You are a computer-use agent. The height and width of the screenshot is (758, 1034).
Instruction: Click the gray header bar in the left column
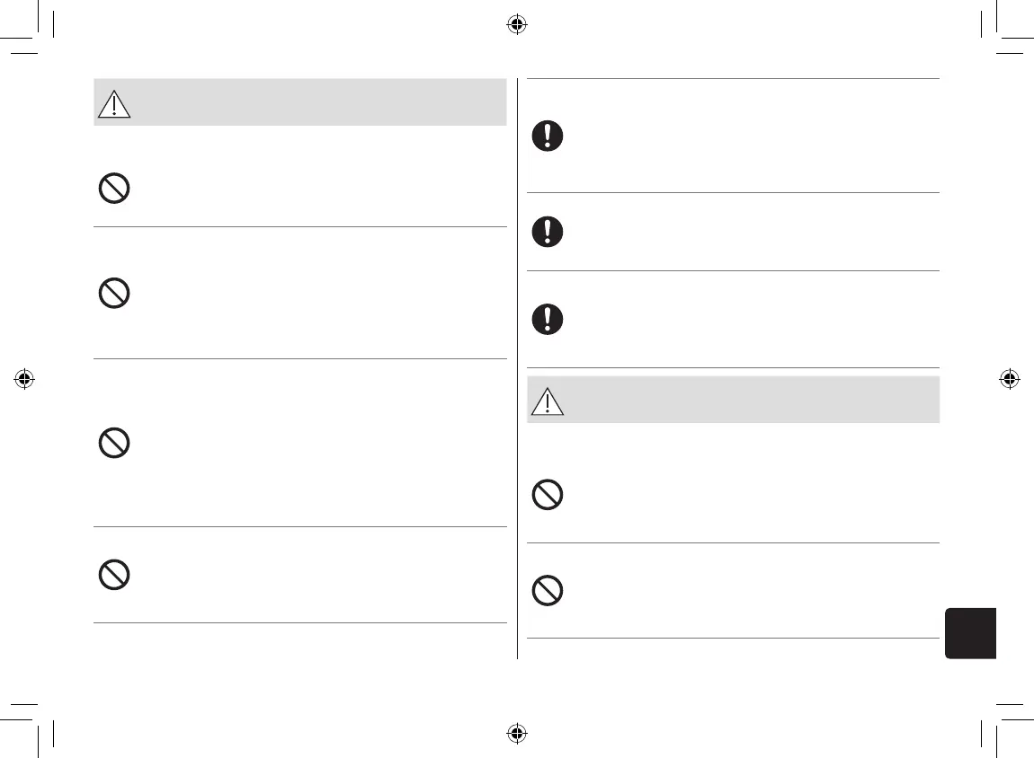tap(315, 102)
